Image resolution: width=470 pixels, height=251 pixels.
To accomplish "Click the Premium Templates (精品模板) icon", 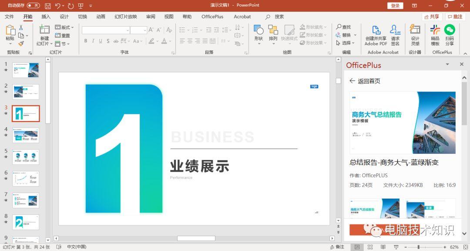I will (435, 30).
